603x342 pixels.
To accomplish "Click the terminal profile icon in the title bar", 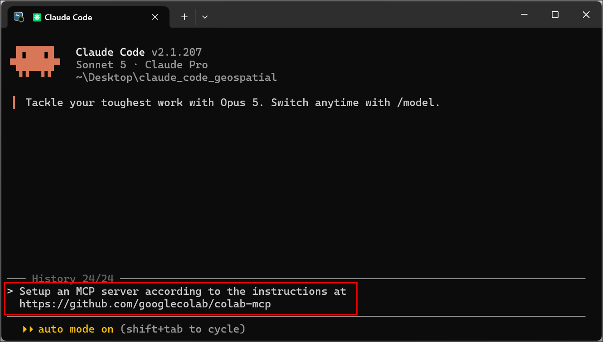I will (x=19, y=17).
